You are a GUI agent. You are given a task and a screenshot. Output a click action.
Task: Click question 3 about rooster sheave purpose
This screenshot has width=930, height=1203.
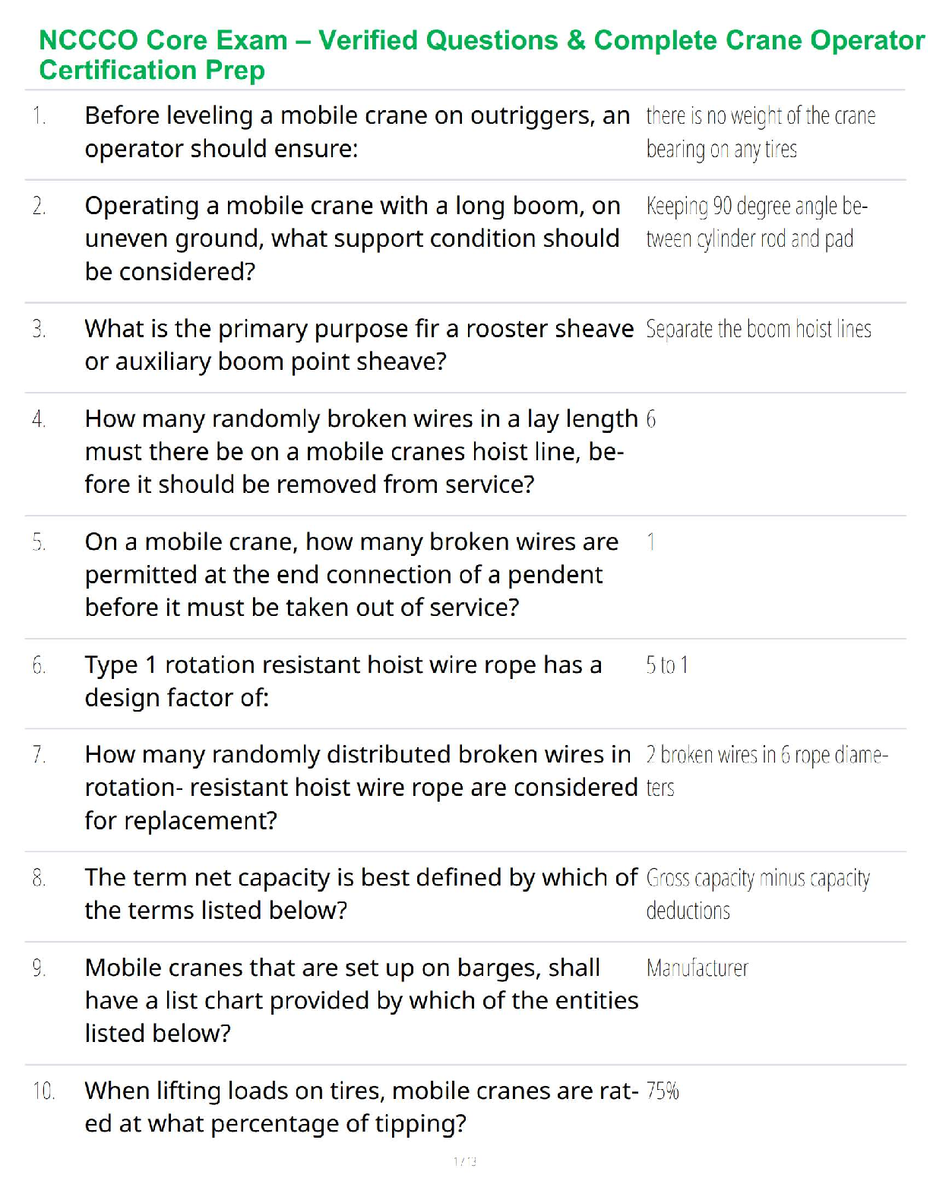(359, 345)
